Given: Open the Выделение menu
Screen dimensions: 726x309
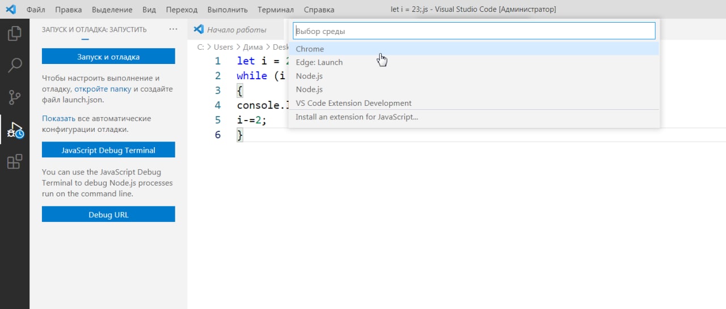Looking at the screenshot, I should click(x=112, y=10).
